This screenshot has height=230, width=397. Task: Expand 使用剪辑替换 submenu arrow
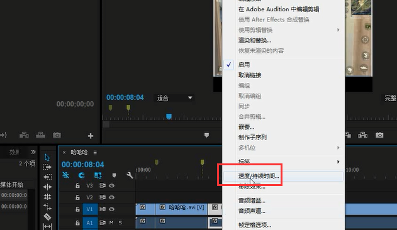tap(338, 30)
